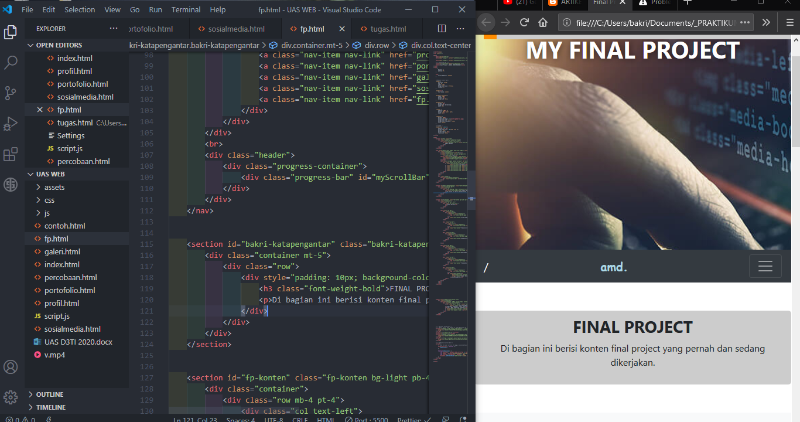800x422 pixels.
Task: Go to browser home page
Action: point(543,22)
